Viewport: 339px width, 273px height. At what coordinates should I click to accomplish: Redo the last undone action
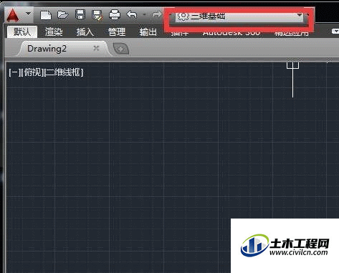[x=157, y=15]
